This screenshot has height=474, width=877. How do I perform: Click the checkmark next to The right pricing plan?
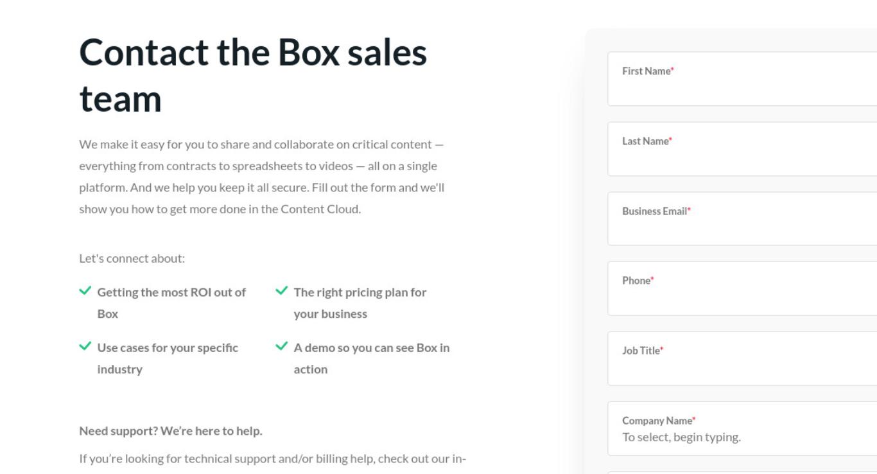click(x=281, y=291)
